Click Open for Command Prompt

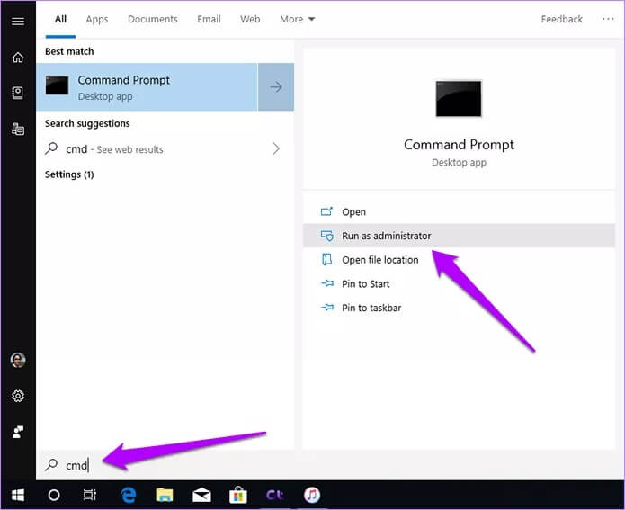tap(459, 211)
